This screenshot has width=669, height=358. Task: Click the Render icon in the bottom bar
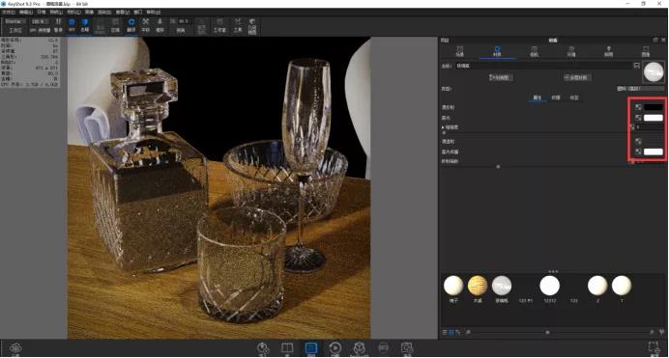[x=407, y=348]
